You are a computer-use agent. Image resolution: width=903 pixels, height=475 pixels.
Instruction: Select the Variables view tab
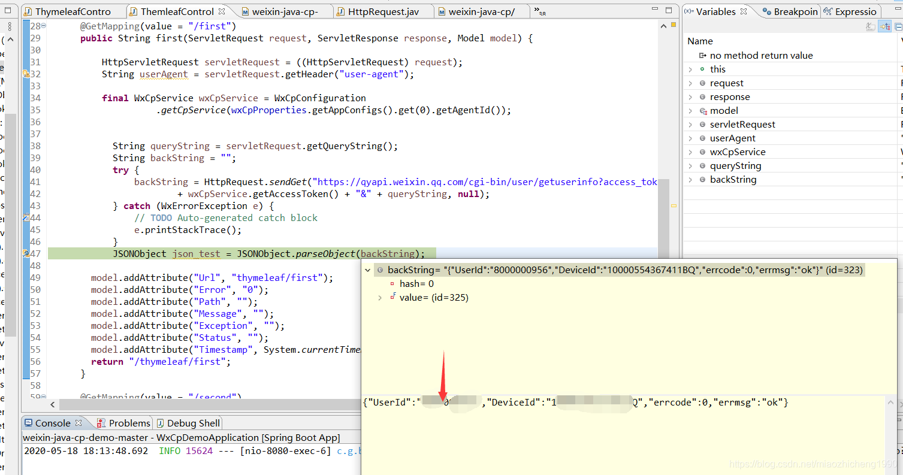715,11
